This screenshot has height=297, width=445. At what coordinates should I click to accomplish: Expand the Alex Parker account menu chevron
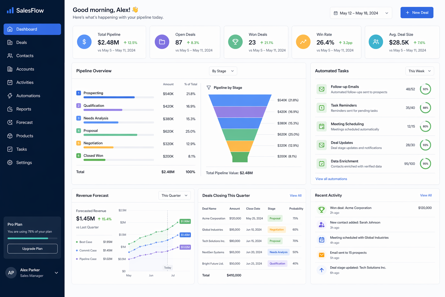[56, 273]
